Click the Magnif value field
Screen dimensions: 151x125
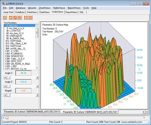coord(23,91)
